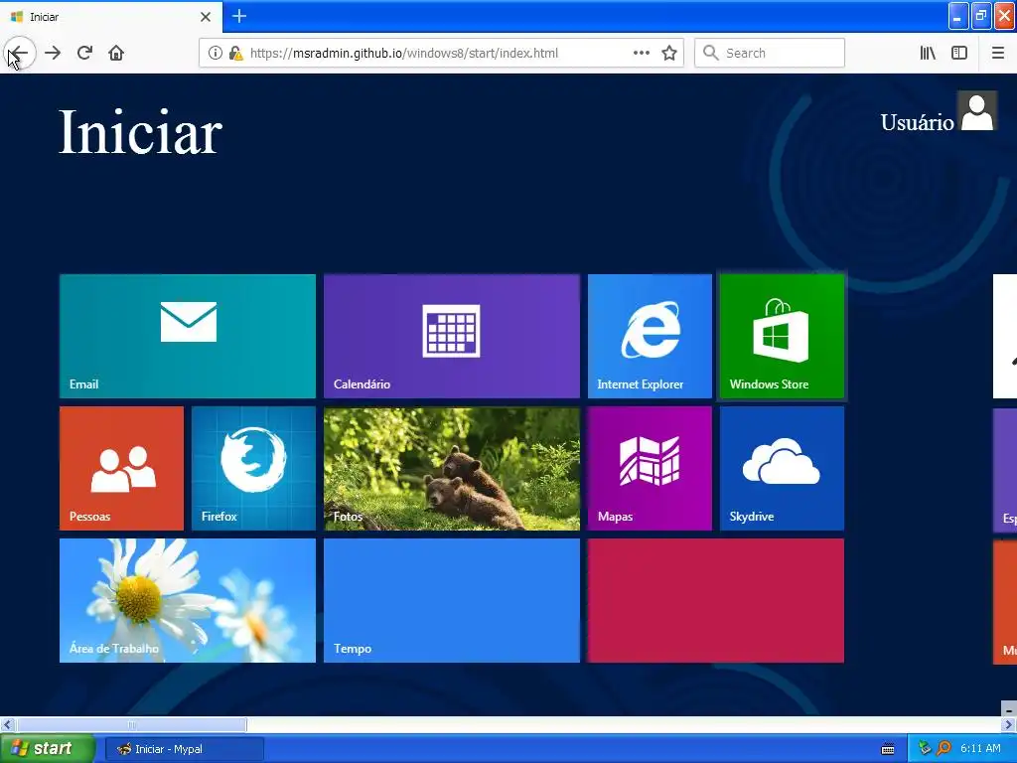Click the orange magnifier tray icon

pos(944,749)
